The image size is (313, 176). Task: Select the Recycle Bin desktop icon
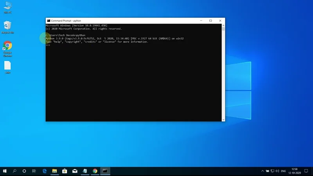pos(7,26)
